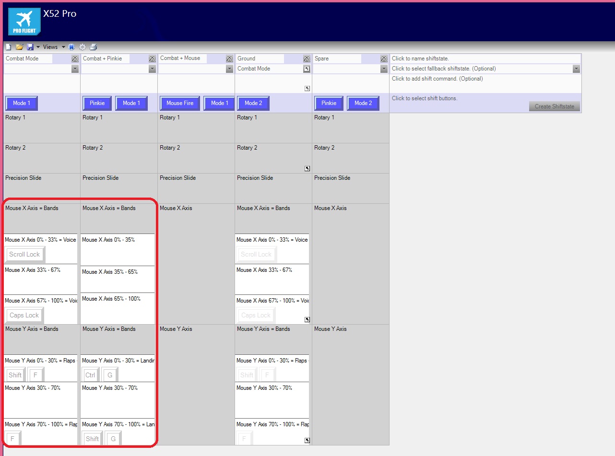This screenshot has width=615, height=456.
Task: Click the Mouse Fire button
Action: (180, 103)
